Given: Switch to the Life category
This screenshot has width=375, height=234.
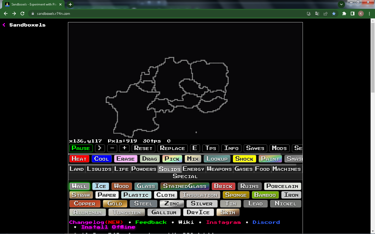Looking at the screenshot, I should point(121,169).
